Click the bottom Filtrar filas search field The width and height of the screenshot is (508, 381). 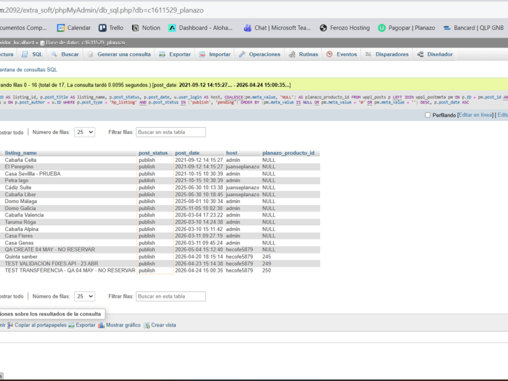pos(171,297)
